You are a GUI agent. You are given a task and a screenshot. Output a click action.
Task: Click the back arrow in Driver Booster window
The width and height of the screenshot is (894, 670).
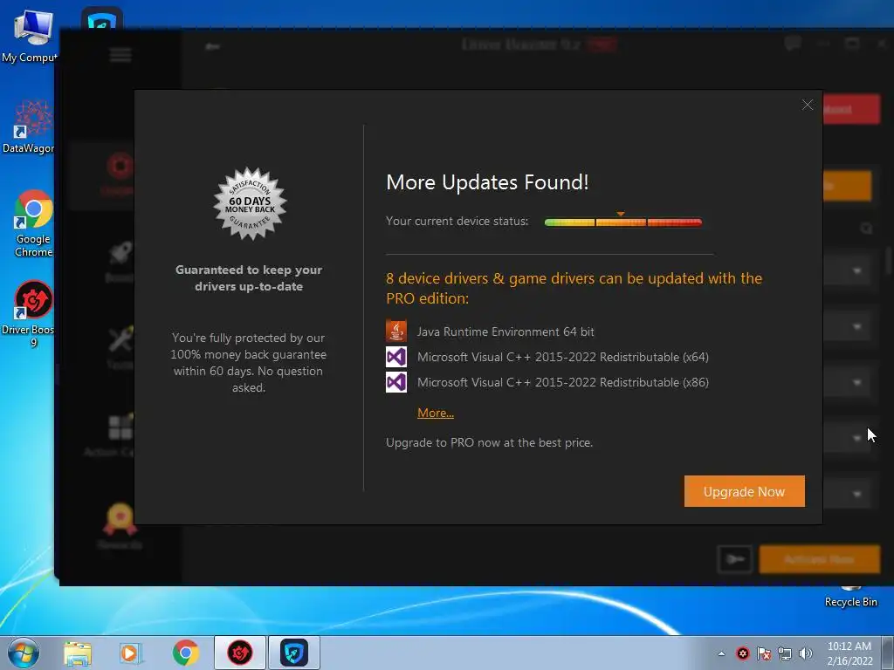[212, 46]
